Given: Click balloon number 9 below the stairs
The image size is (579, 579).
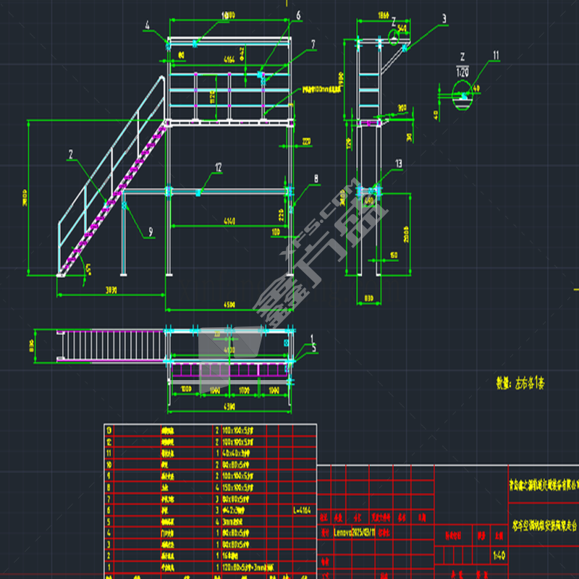Looking at the screenshot, I should pyautogui.click(x=151, y=232).
